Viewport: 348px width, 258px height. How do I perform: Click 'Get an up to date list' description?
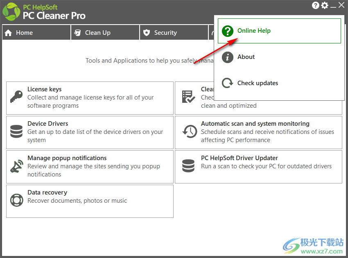pos(95,136)
